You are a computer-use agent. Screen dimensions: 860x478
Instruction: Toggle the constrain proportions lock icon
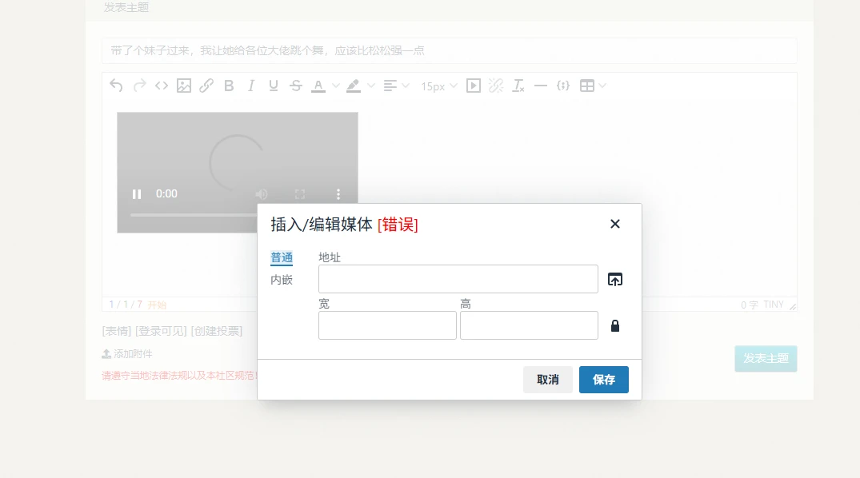point(614,326)
